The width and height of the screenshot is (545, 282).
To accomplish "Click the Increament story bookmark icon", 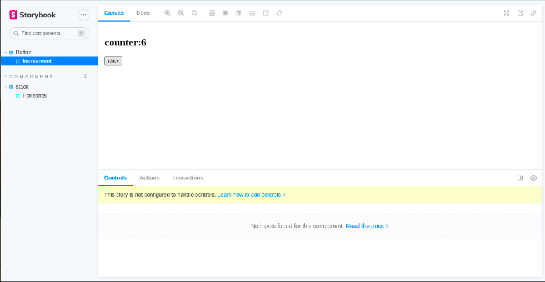I will [18, 61].
